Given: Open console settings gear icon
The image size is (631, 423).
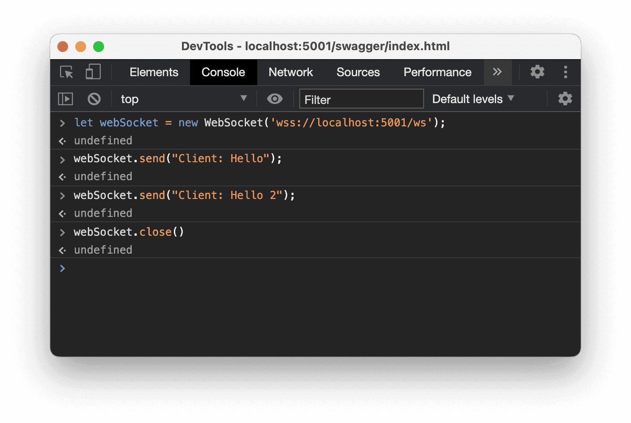Looking at the screenshot, I should (565, 99).
